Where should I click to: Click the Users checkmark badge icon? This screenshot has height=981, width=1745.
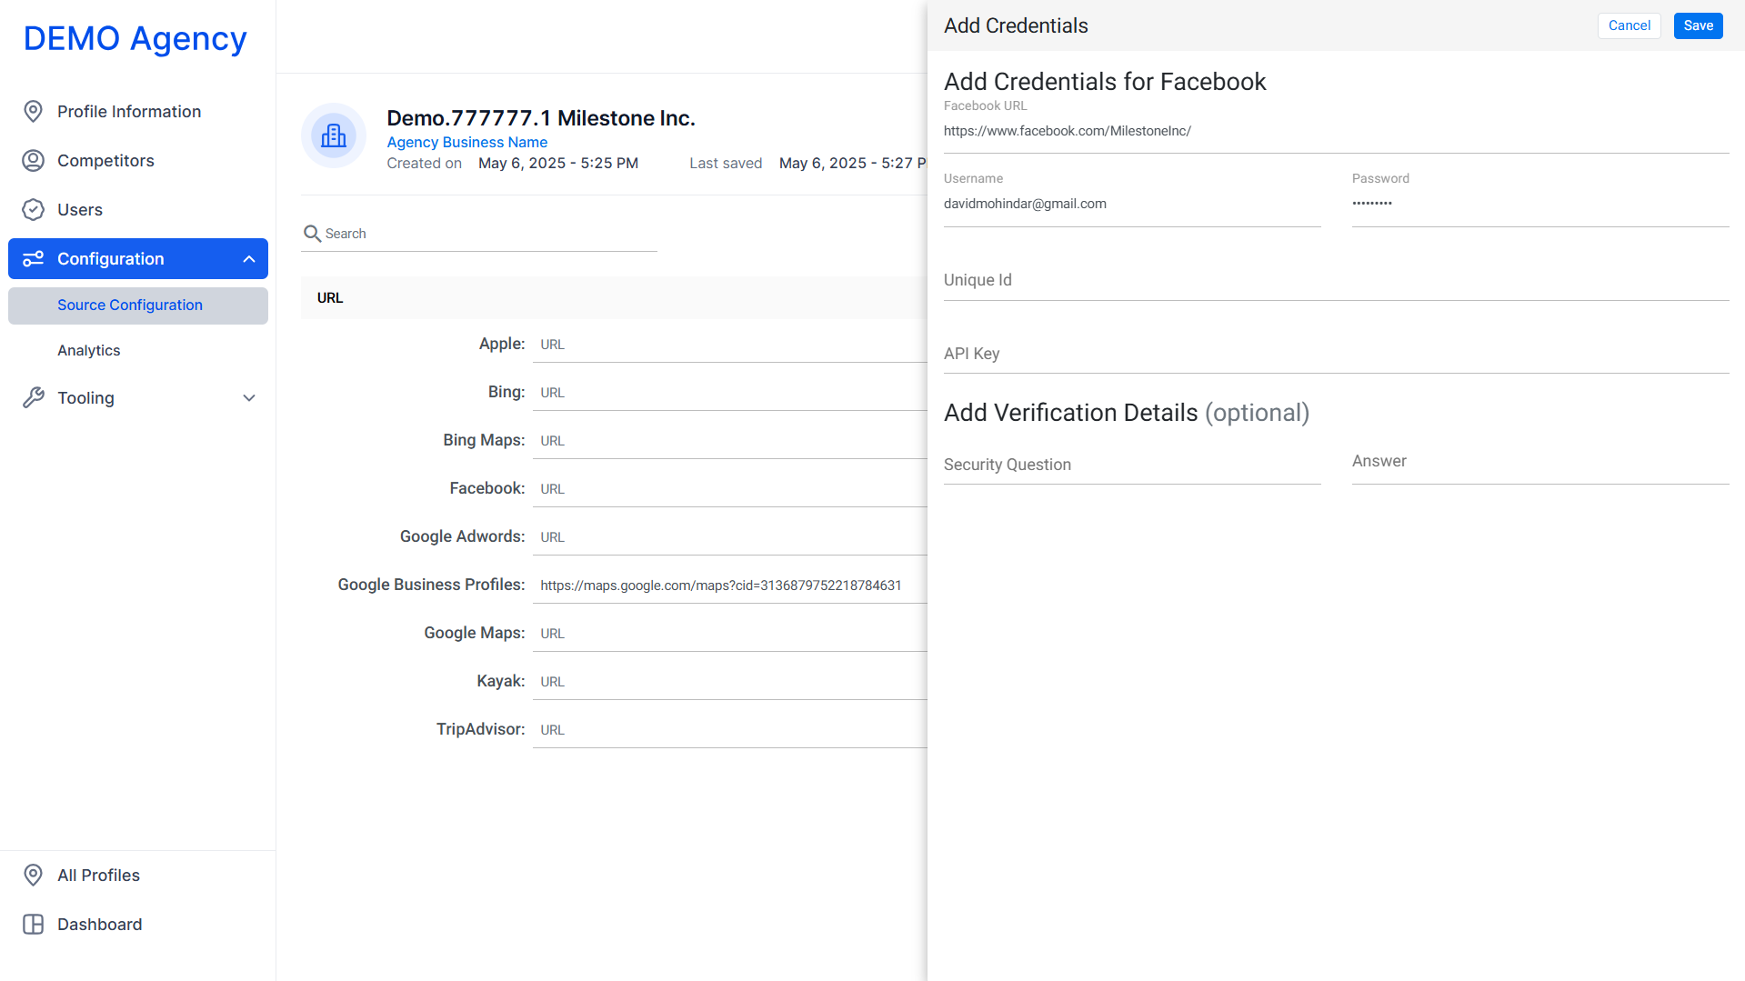[33, 210]
